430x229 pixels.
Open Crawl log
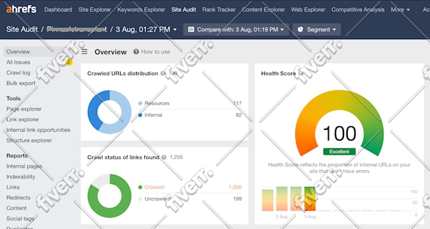tap(18, 73)
